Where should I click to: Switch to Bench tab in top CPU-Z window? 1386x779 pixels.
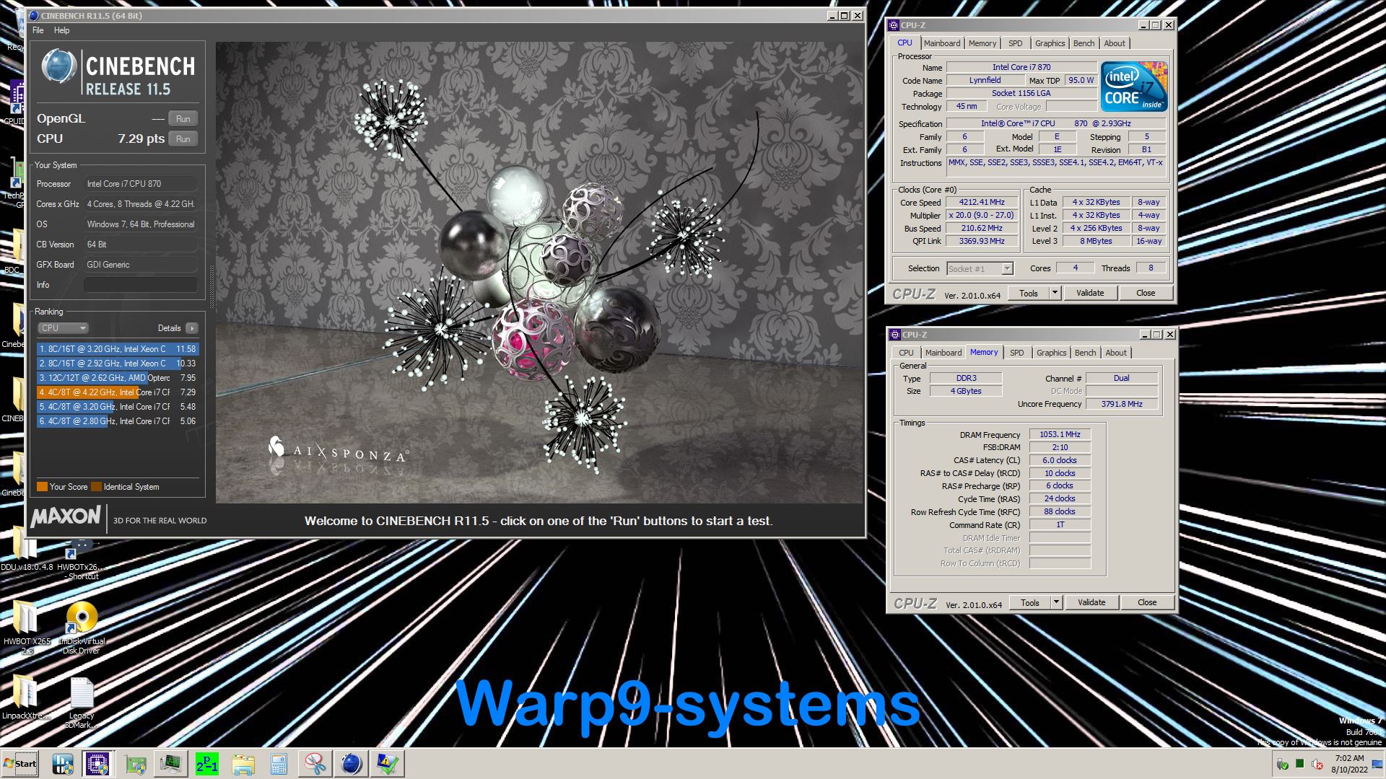click(x=1084, y=43)
